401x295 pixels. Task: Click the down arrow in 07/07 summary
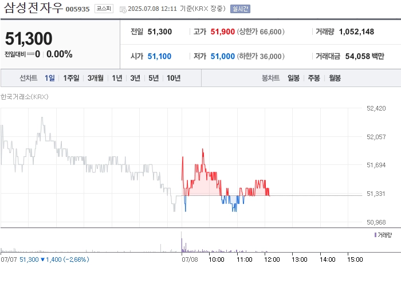tap(42, 259)
